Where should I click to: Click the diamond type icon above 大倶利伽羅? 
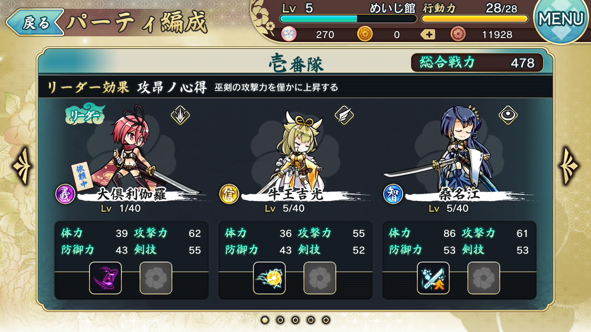(x=180, y=116)
